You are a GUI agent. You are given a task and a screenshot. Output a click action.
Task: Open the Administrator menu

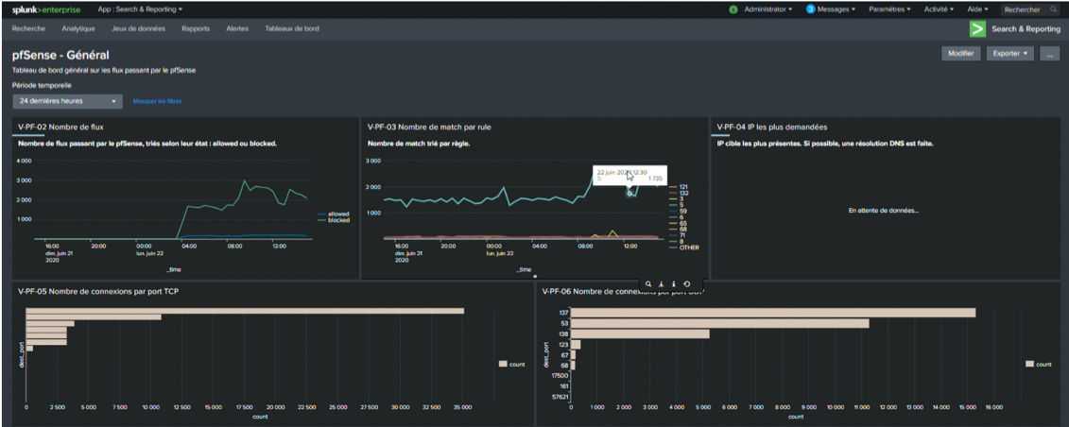click(768, 9)
